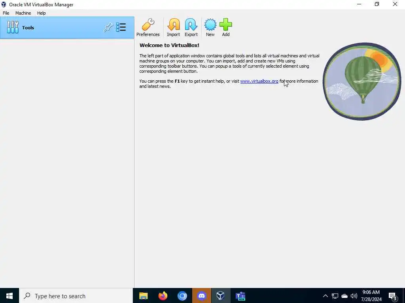Click the taskbar search box
Image resolution: width=405 pixels, height=303 pixels.
tap(76, 296)
